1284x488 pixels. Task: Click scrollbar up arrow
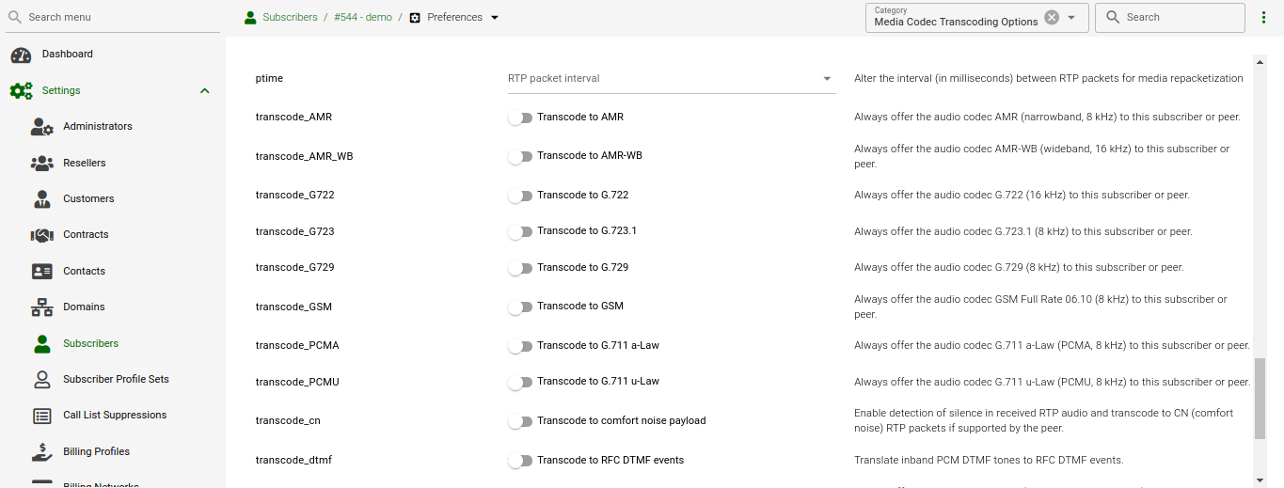(x=1260, y=62)
